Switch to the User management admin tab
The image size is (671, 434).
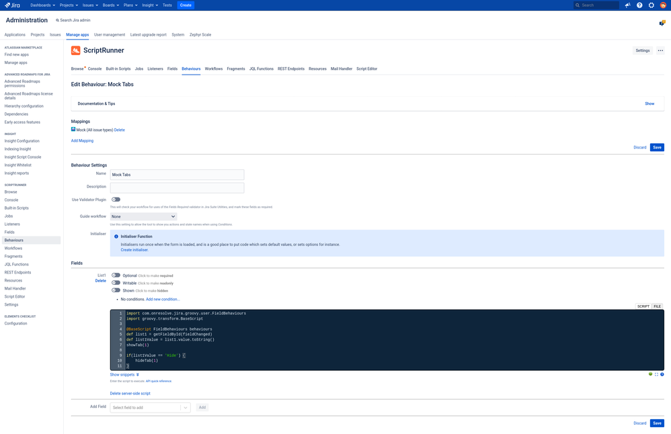110,35
